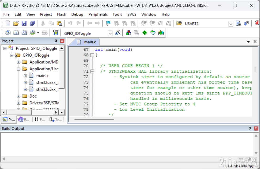Create a new file with the New icon
260x169 pixels.
coord(8,23)
